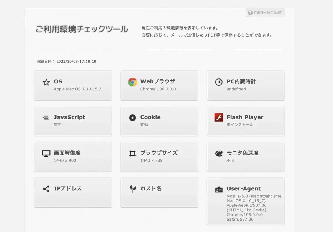The width and height of the screenshot is (333, 232).
Task: Click the Cookie disc icon
Action: pos(132,118)
